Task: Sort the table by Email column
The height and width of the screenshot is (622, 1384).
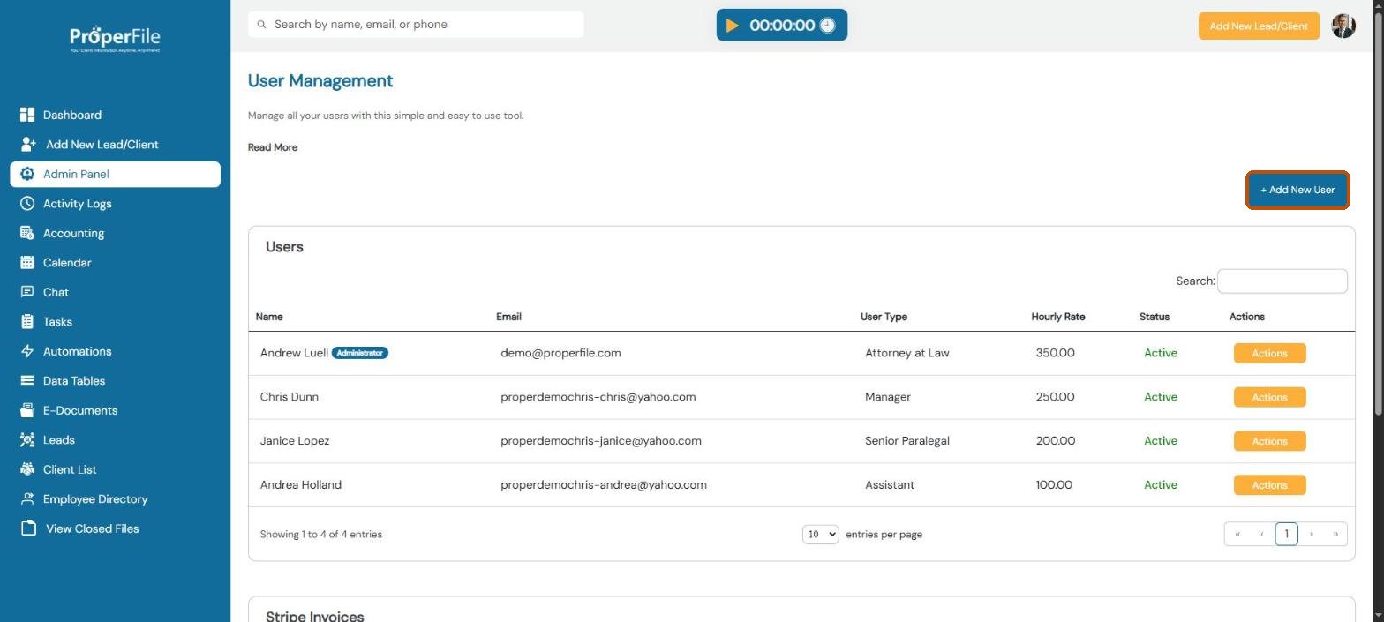Action: pos(508,317)
